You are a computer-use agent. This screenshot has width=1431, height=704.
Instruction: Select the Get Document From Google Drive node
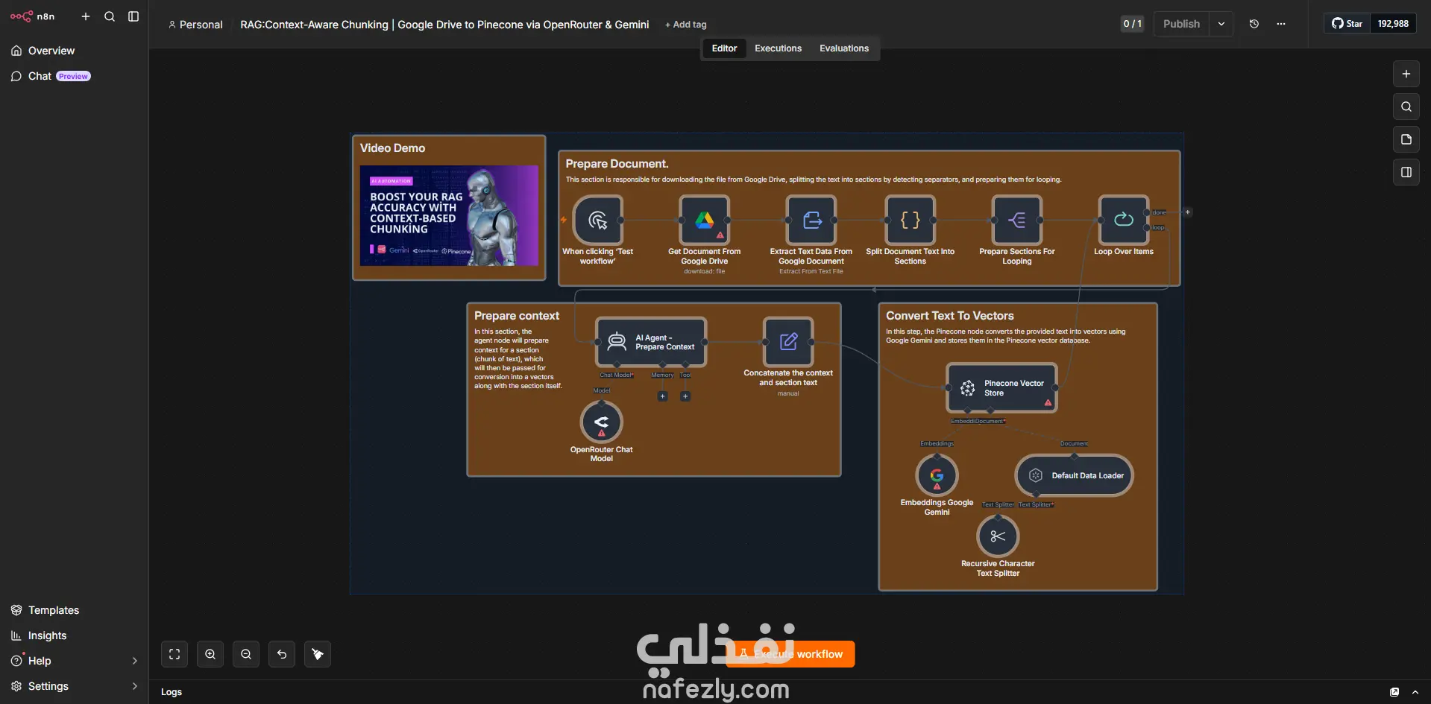pos(705,220)
